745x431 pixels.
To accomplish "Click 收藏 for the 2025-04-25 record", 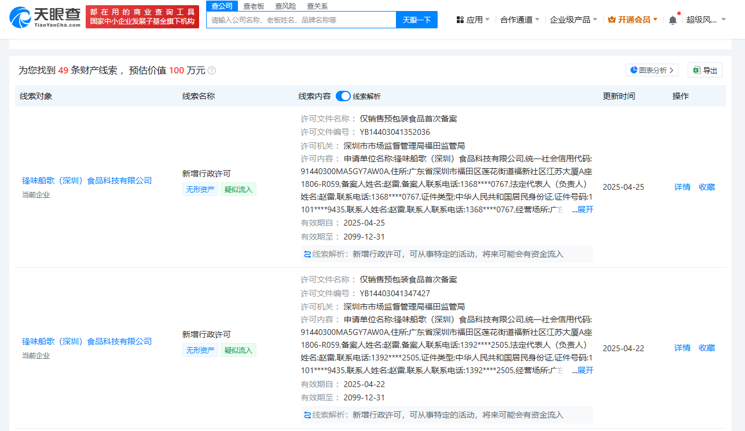I will (707, 187).
